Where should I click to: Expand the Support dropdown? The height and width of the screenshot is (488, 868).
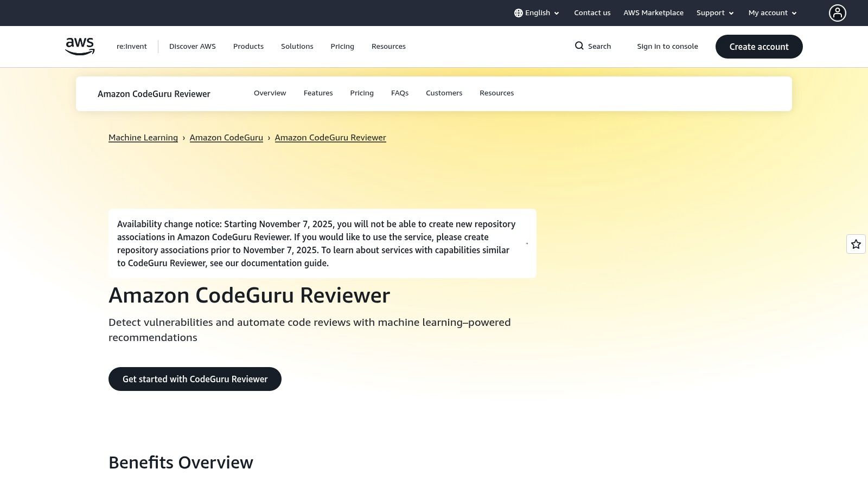pos(715,13)
